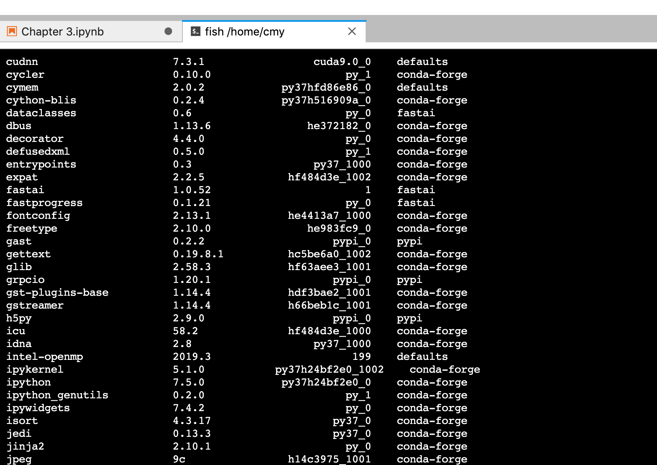Viewport: 657px width, 465px height.
Task: Click the unsaved-changes dot on Chapter 3.ipynb
Action: pos(168,31)
